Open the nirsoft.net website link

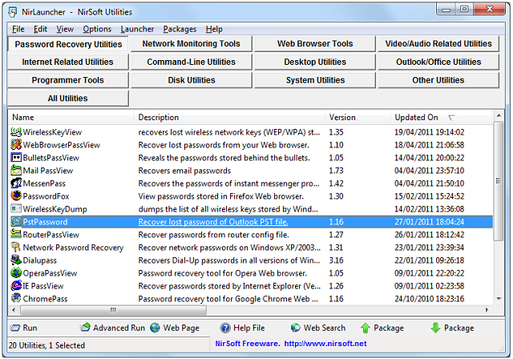[325, 344]
